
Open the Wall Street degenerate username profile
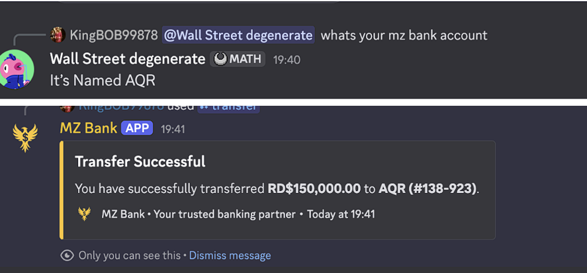pyautogui.click(x=128, y=59)
